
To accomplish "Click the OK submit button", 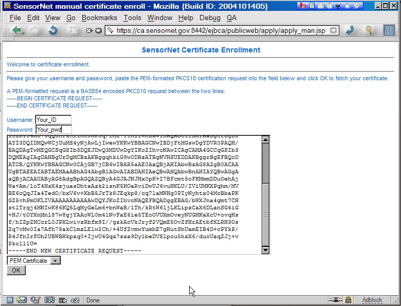I will [16, 270].
